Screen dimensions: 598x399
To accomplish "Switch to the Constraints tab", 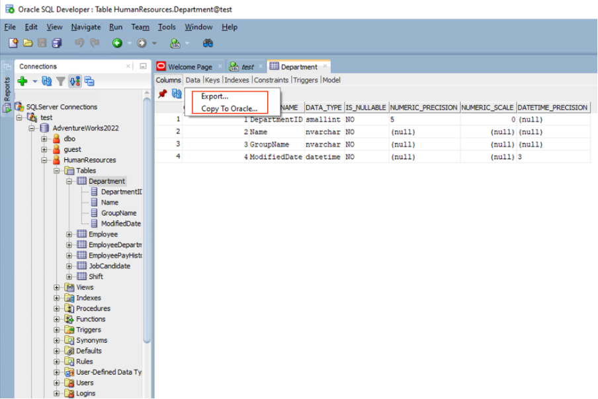I will coord(271,79).
